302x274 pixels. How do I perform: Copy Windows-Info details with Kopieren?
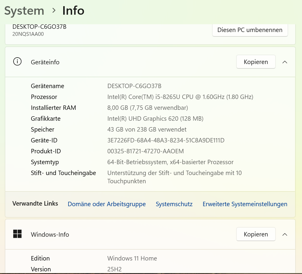tap(256, 234)
